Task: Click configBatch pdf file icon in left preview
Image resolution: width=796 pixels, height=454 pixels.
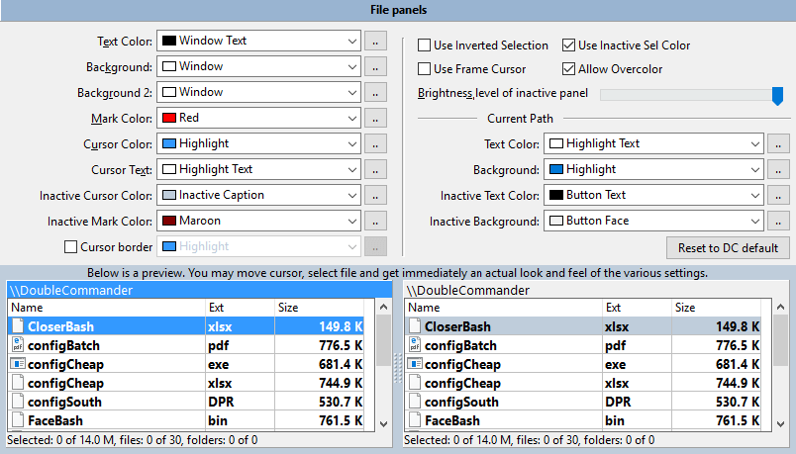Action: (x=17, y=345)
